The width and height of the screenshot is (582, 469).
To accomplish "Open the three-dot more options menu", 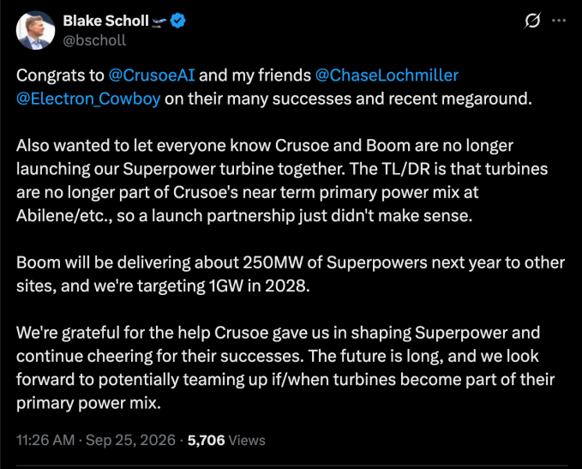I will 559,21.
